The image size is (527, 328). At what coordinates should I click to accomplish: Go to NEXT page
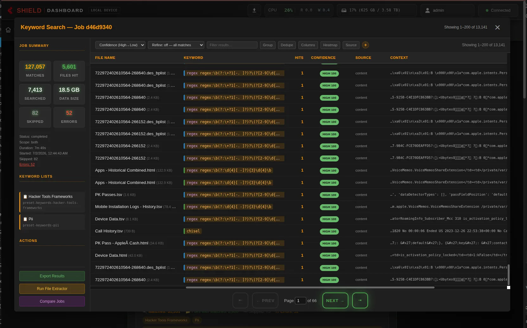click(335, 300)
